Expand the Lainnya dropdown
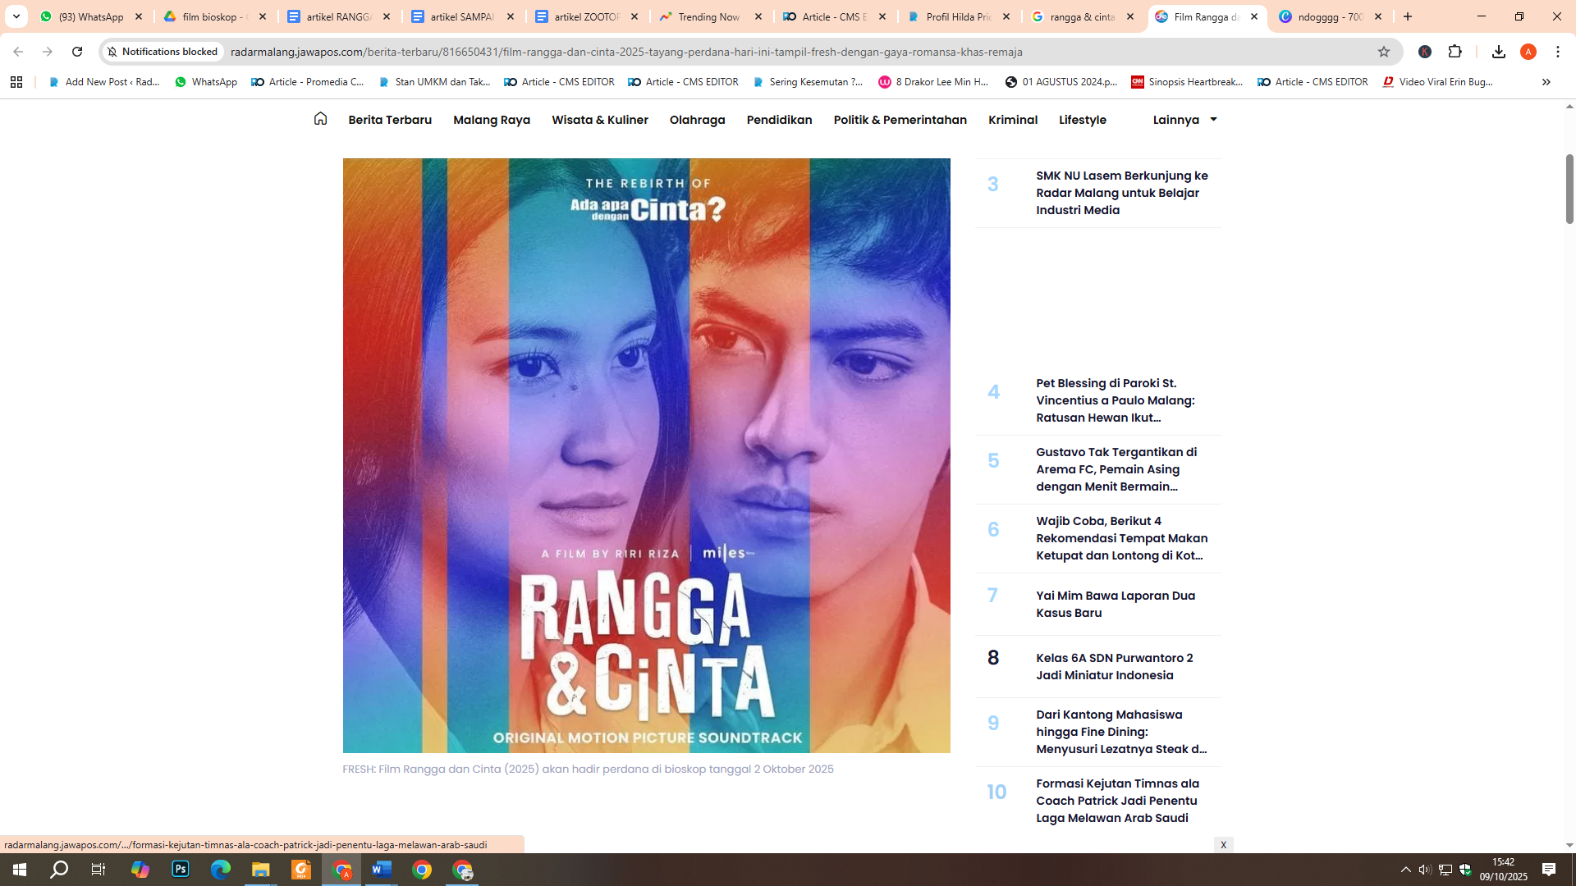 [1185, 120]
